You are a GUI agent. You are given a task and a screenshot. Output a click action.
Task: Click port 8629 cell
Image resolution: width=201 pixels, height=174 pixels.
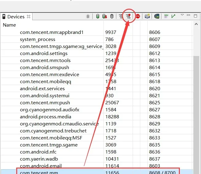click(155, 124)
